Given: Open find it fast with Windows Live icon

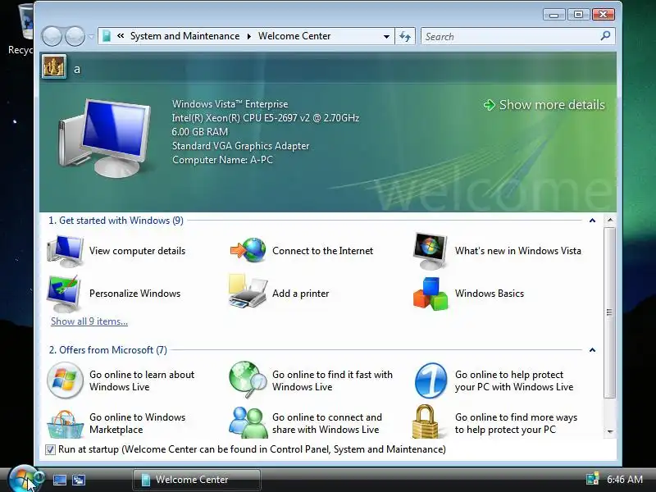Looking at the screenshot, I should click(x=248, y=380).
